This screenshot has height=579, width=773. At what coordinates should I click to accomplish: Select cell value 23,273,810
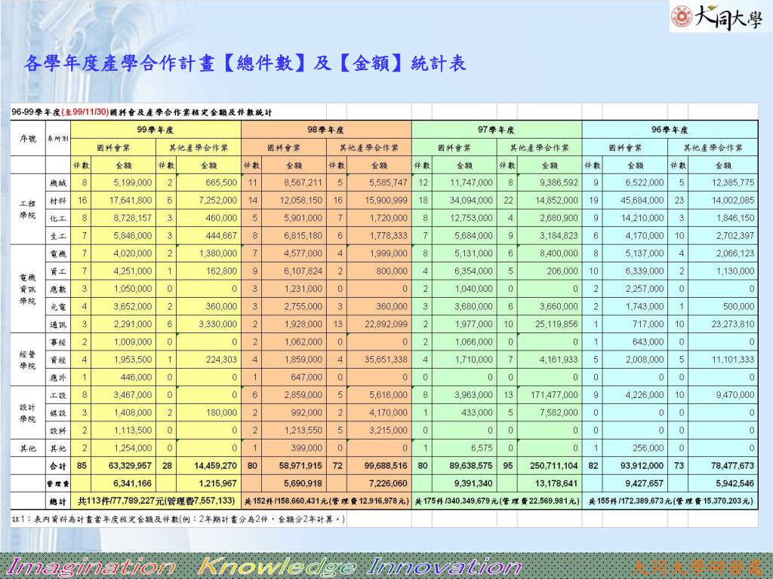732,324
